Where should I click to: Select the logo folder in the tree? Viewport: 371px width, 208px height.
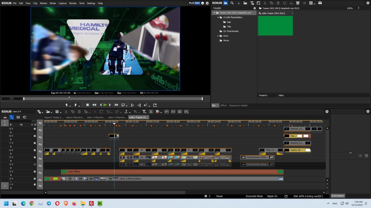click(x=229, y=22)
